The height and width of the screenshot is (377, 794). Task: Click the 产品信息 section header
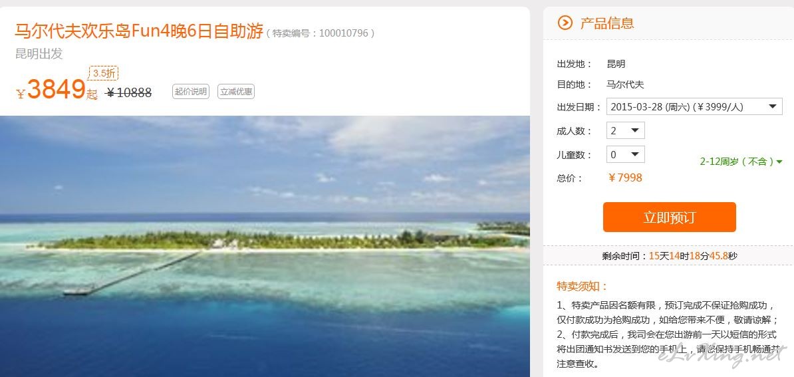coord(606,23)
